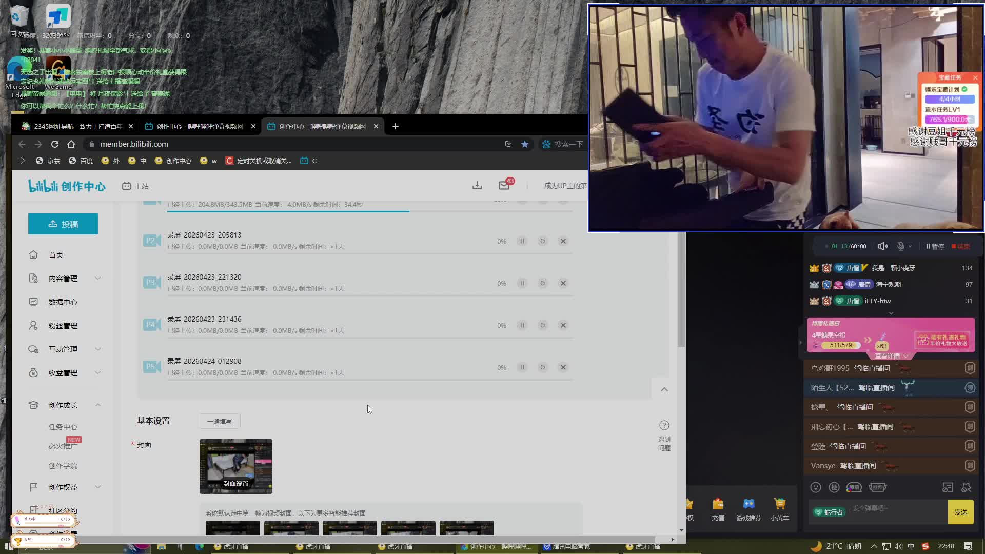
Task: Click the 投稿 upload button
Action: pos(63,224)
